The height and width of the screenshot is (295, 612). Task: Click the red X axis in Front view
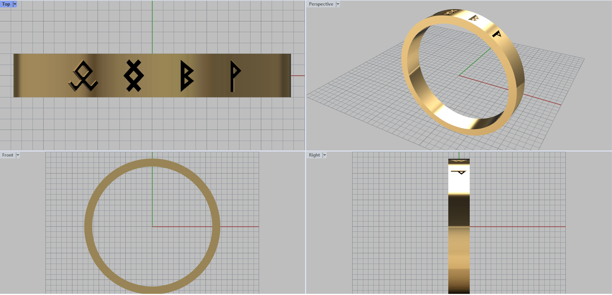pyautogui.click(x=237, y=227)
